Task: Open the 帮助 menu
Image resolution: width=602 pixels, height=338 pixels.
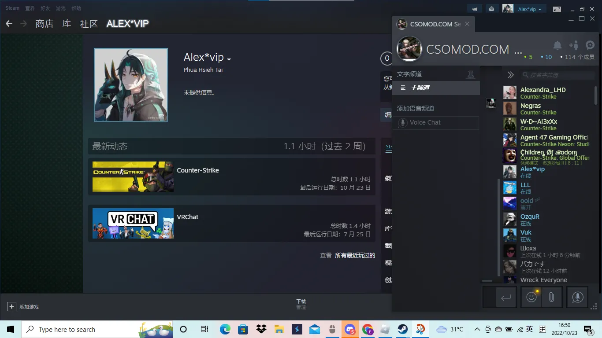Action: click(76, 8)
